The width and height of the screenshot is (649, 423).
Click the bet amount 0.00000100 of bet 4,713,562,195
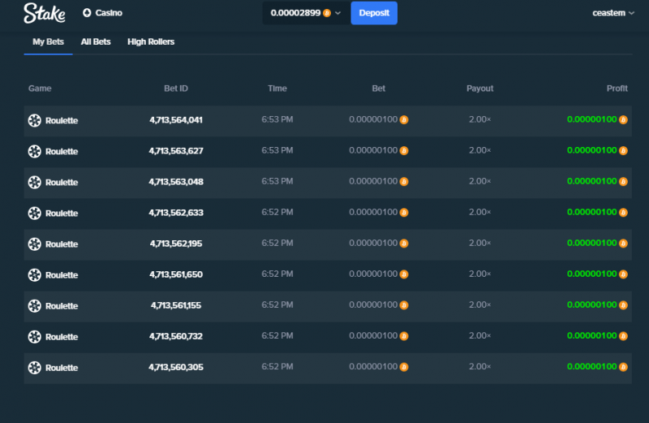pyautogui.click(x=373, y=244)
